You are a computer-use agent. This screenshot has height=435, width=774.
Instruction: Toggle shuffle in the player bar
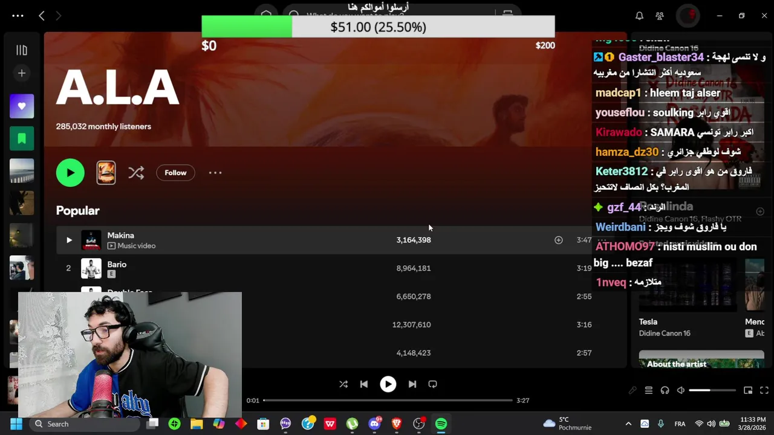pyautogui.click(x=343, y=384)
